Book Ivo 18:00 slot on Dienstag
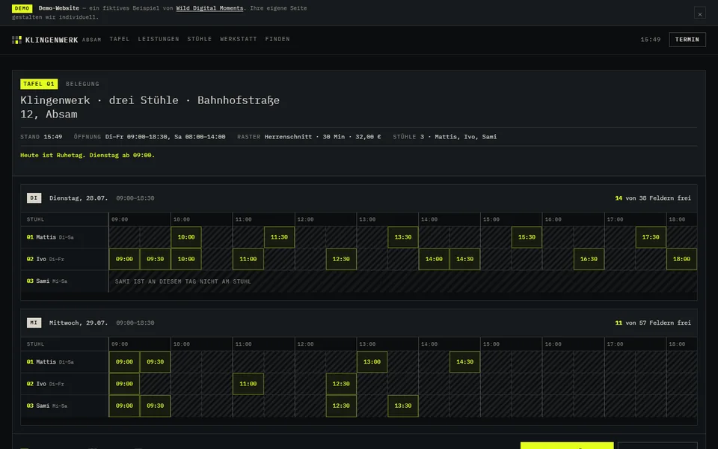Screen dimensions: 718x449 click(x=681, y=260)
